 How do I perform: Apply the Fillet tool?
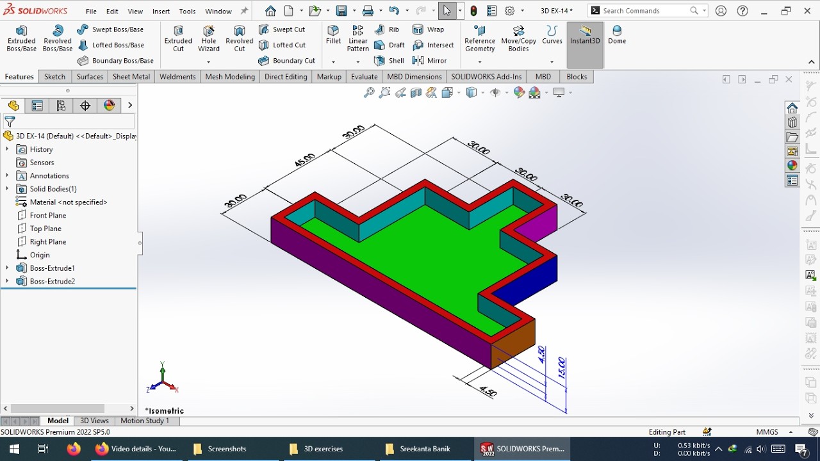tap(333, 35)
